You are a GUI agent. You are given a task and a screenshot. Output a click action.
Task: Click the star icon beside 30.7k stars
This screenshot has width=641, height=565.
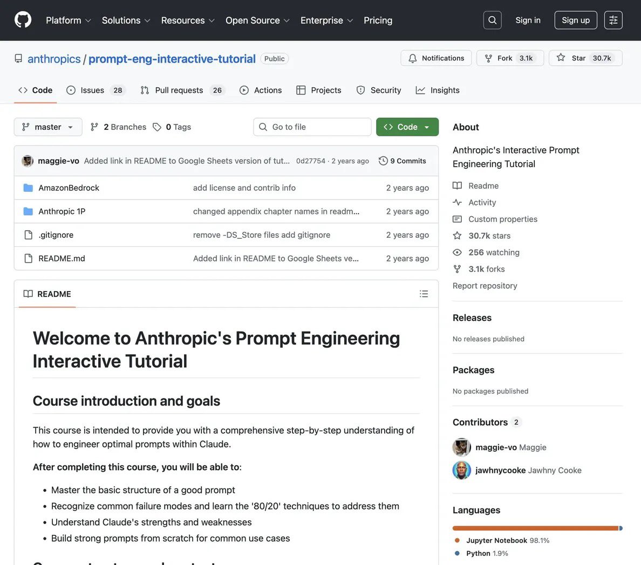[x=457, y=235]
